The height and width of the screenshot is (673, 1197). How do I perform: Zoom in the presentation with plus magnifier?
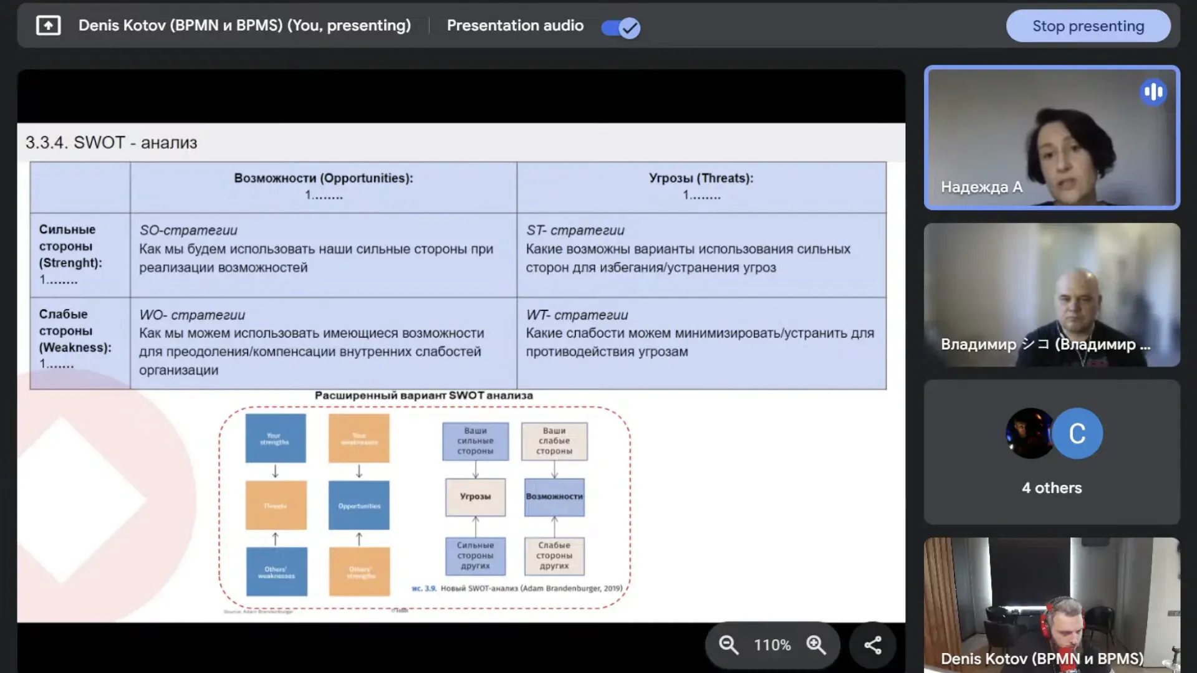816,645
